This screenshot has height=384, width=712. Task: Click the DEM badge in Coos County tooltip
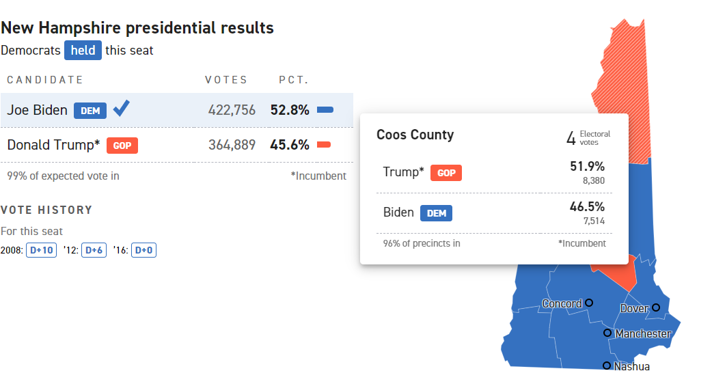pyautogui.click(x=436, y=213)
